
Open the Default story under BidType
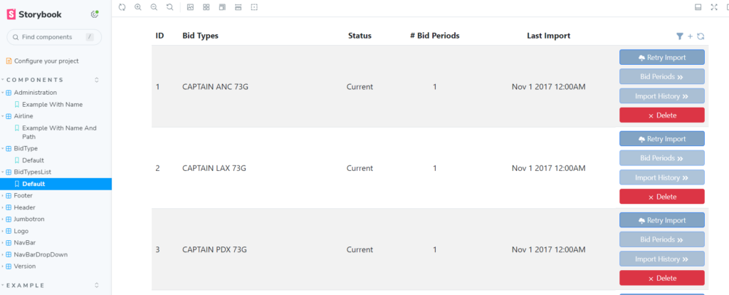pos(33,160)
